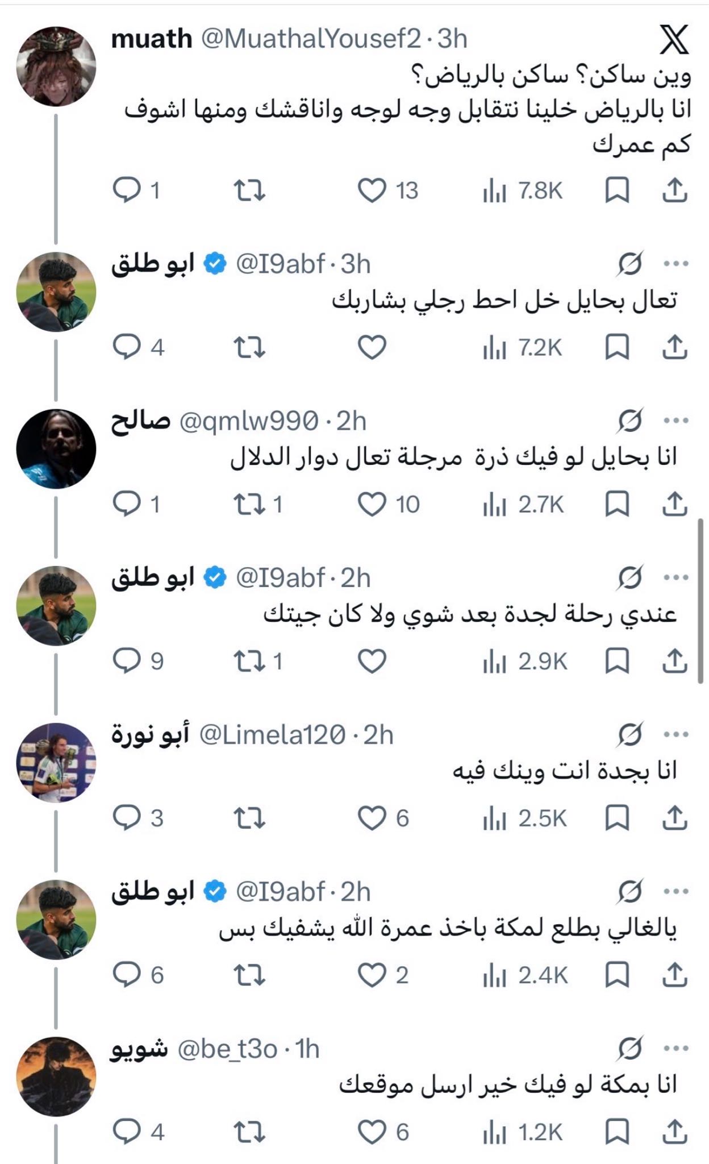The height and width of the screenshot is (1164, 709).
Task: Open @MuathalYousef2 profile handle
Action: (x=311, y=39)
